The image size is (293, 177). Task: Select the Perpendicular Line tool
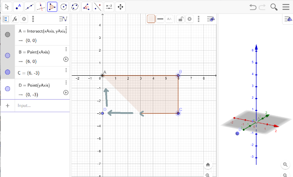click(41, 7)
